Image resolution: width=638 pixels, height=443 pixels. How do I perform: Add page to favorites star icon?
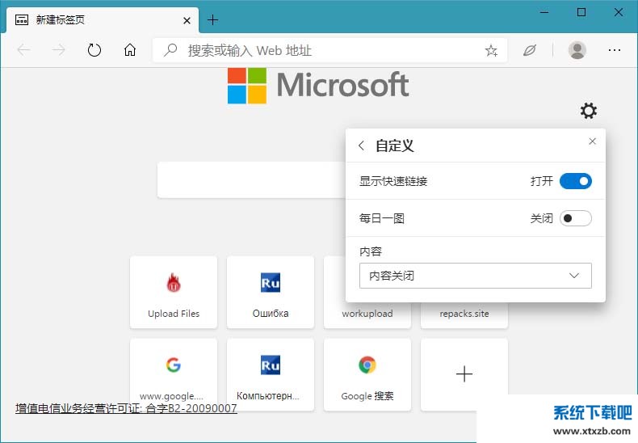[491, 50]
